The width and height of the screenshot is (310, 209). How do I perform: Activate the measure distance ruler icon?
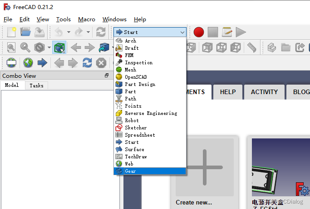(x=252, y=47)
